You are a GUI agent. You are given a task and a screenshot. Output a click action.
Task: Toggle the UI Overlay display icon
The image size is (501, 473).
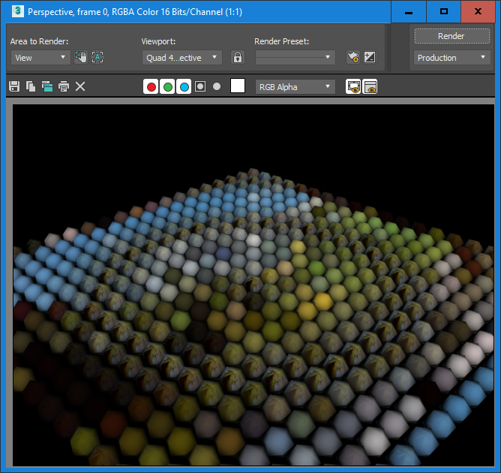(x=353, y=86)
